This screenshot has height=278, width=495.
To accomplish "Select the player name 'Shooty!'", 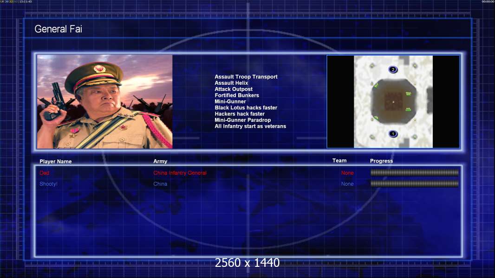I will [48, 184].
